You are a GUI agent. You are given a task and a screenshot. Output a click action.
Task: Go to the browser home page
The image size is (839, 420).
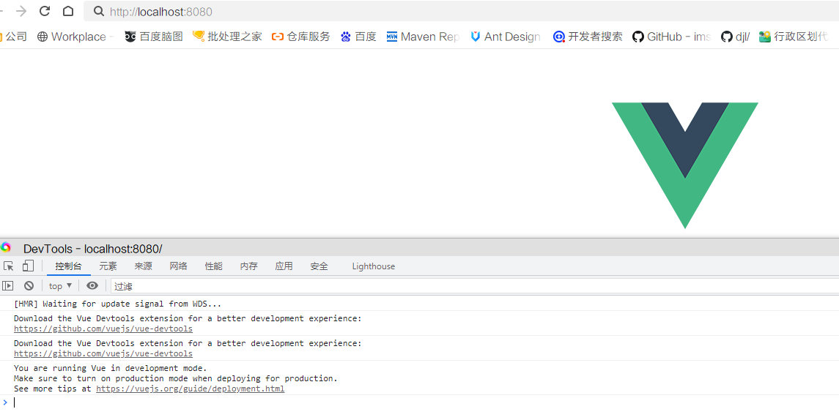[68, 11]
